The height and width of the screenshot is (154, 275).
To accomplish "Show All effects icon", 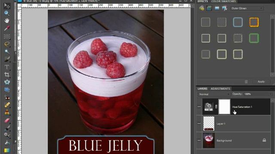I will 224,8.
